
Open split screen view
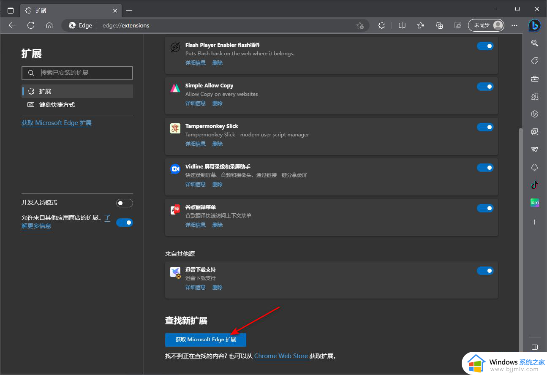coord(402,25)
